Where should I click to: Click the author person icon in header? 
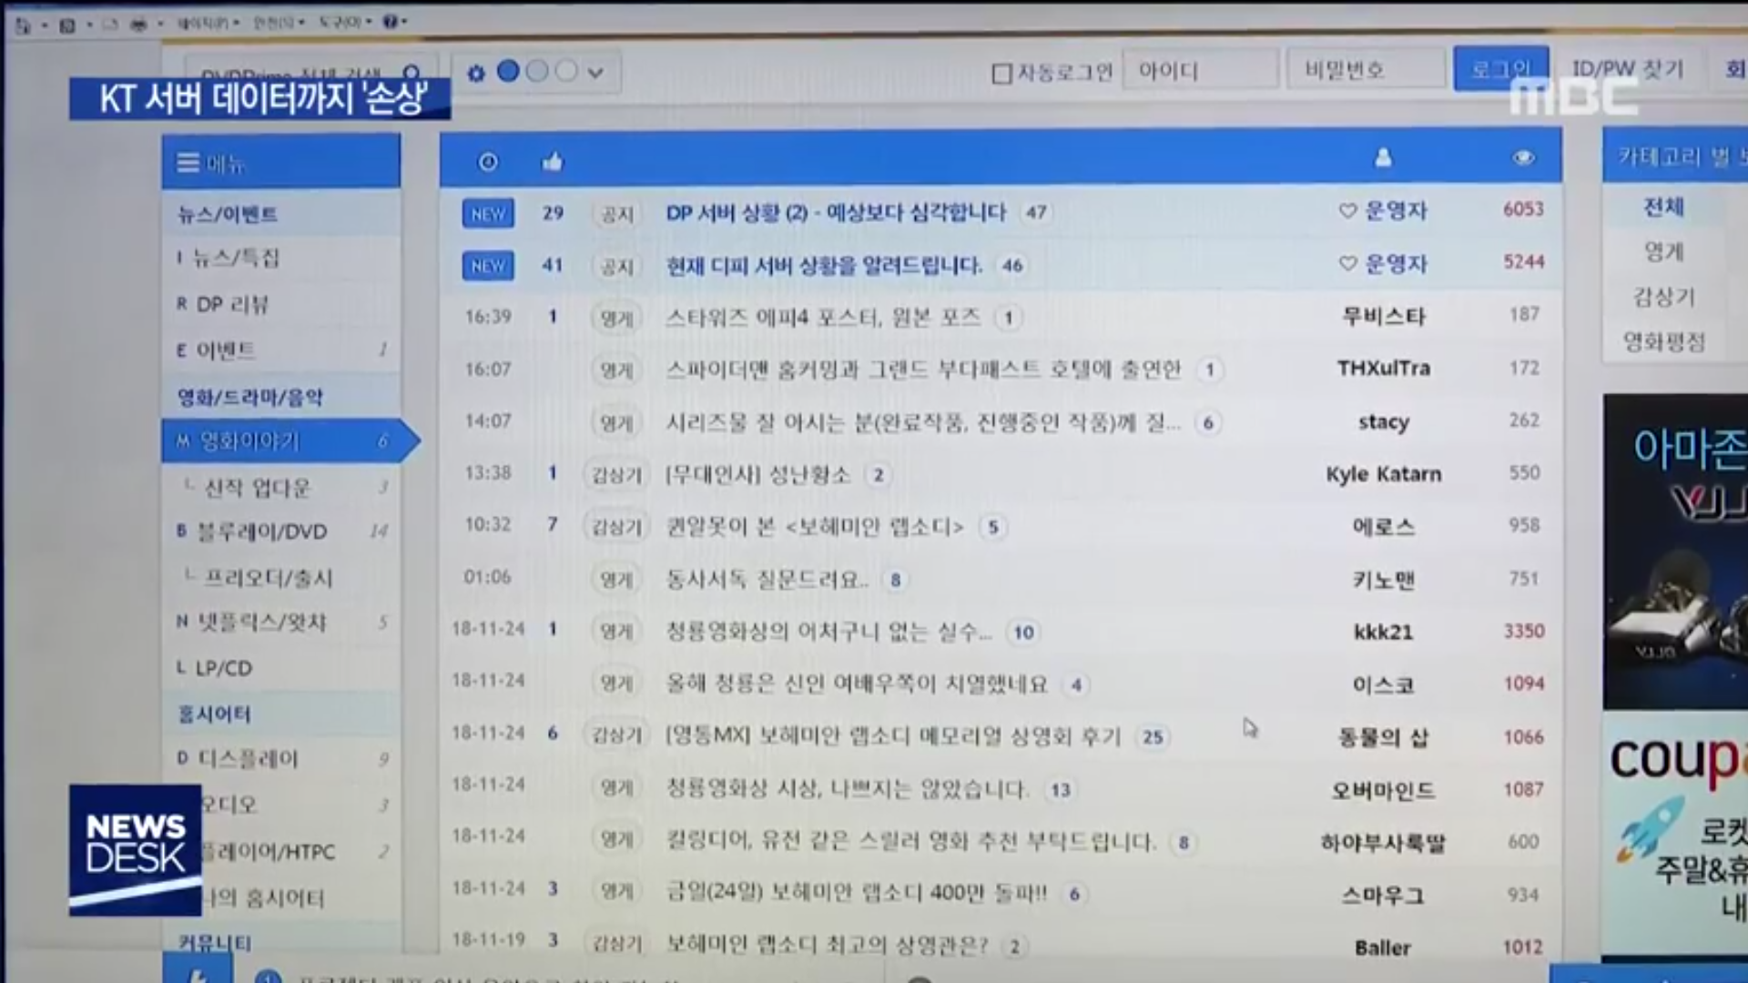[x=1383, y=158]
